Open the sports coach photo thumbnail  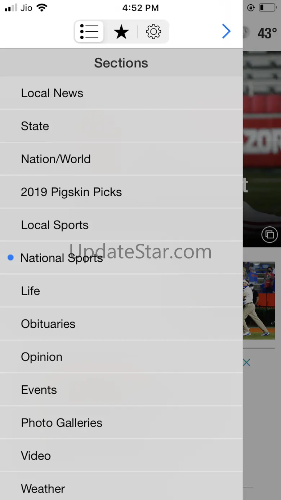pos(259,301)
